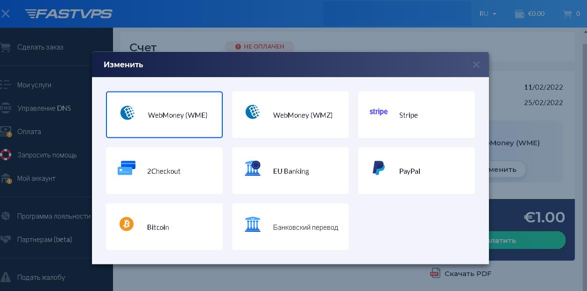Open the RU language dropdown
This screenshot has height=291, width=587.
click(488, 14)
